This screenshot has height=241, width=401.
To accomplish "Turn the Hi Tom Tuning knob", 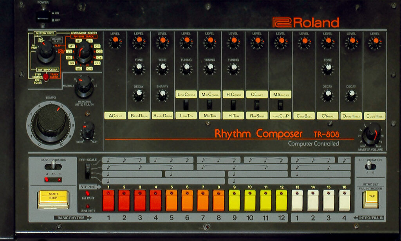I will [x=233, y=68].
